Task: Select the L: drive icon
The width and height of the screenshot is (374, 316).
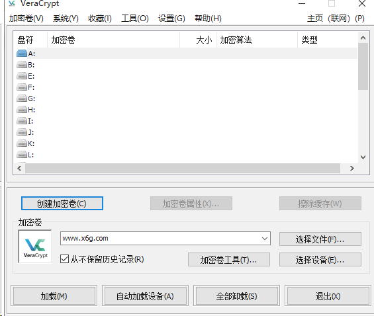Action: tap(22, 155)
